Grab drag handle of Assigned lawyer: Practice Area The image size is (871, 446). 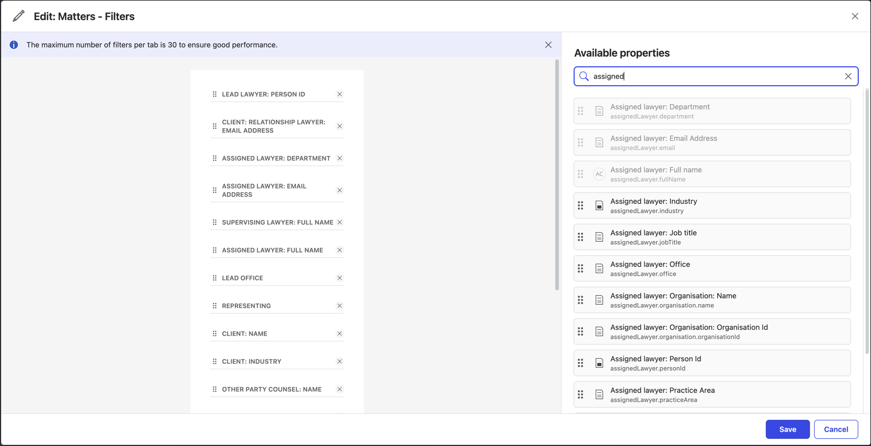point(580,395)
